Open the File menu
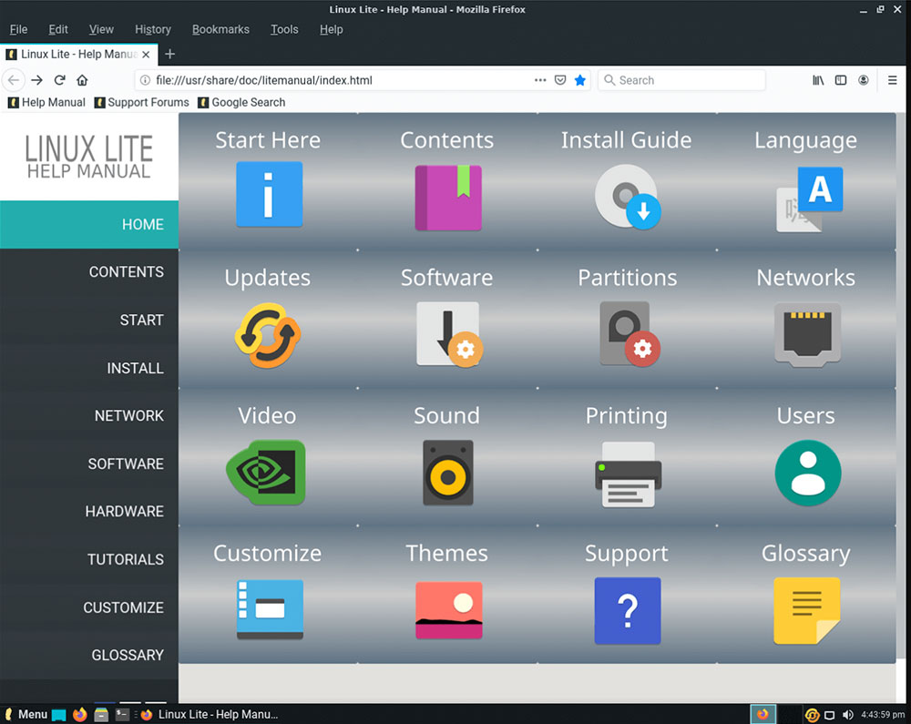Screen dimensions: 911x724 18,29
